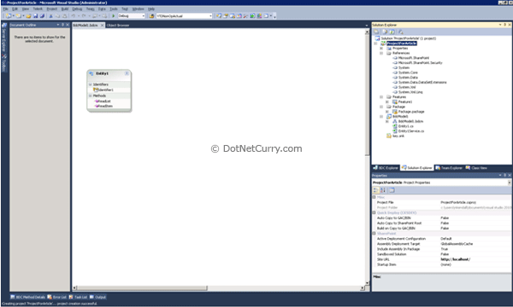Image resolution: width=513 pixels, height=307 pixels.
Task: Open the Error List bottom tab
Action: 57,297
